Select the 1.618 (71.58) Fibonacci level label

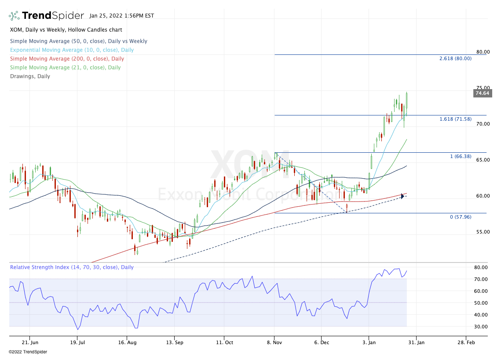[455, 119]
